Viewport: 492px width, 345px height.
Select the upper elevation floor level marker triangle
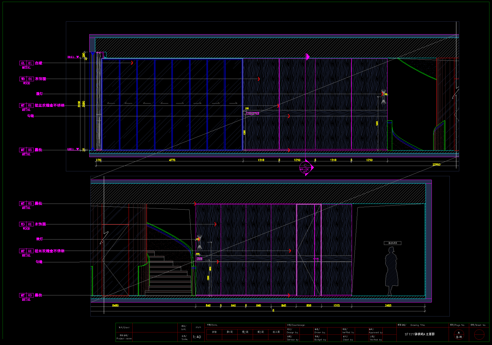coord(78,149)
